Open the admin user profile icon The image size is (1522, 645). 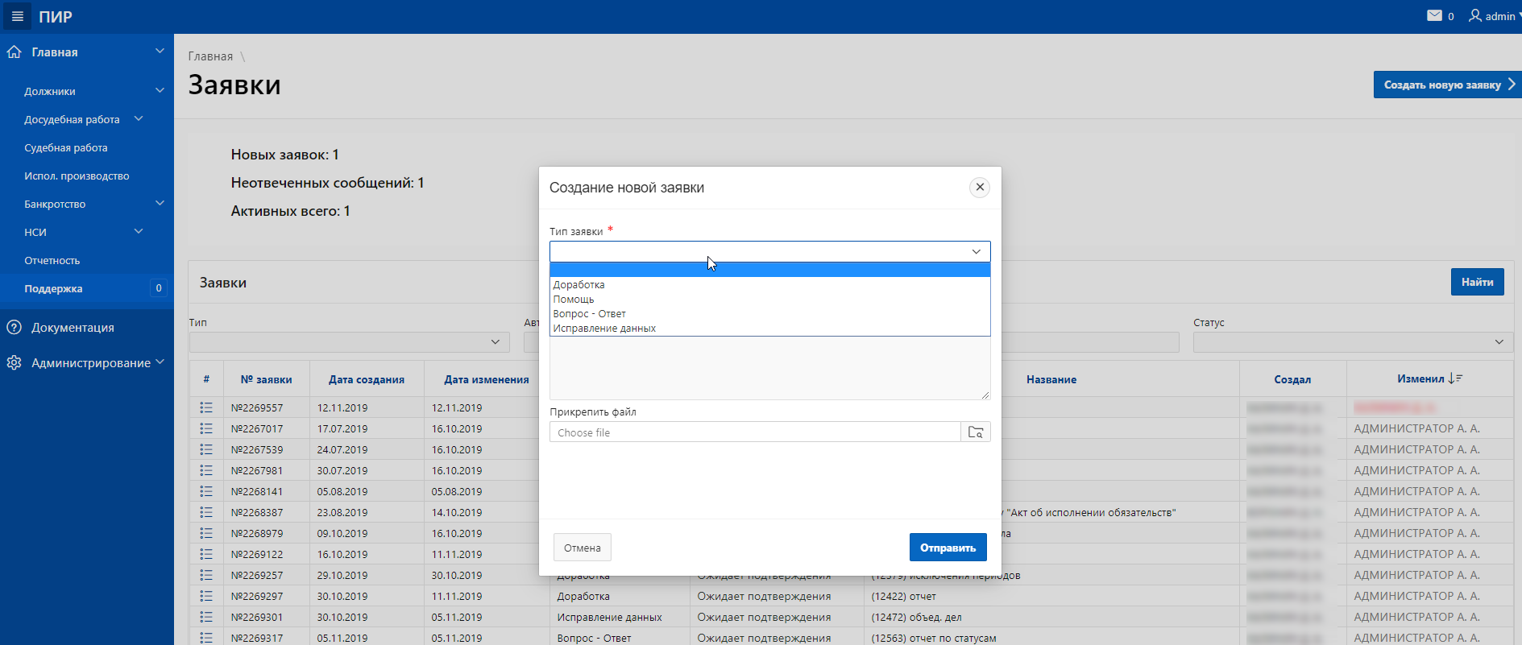[x=1475, y=15]
